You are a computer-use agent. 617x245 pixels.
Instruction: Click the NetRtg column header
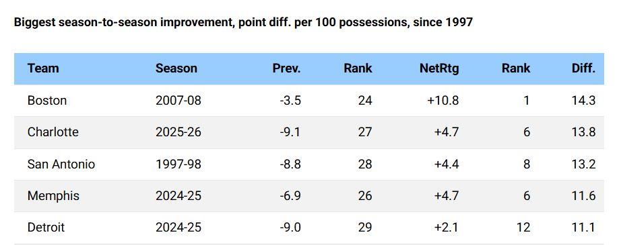click(439, 68)
